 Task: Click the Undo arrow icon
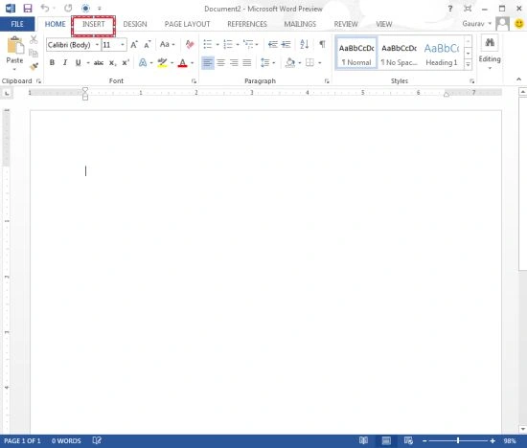pos(45,8)
